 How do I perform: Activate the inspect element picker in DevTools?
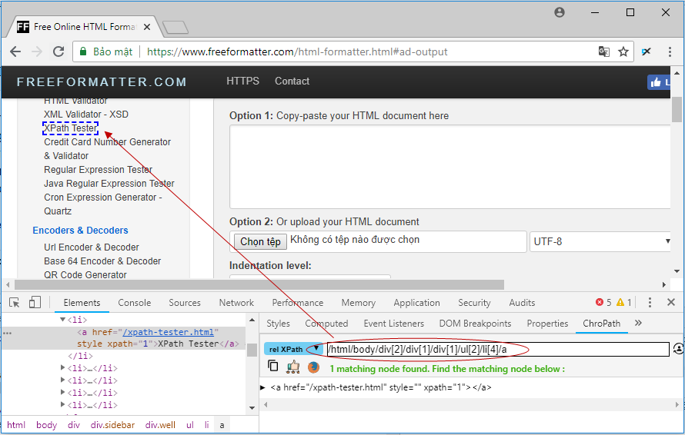15,302
